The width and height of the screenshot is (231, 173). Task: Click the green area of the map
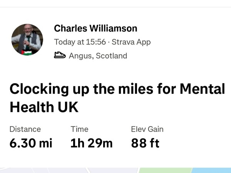(x=165, y=170)
